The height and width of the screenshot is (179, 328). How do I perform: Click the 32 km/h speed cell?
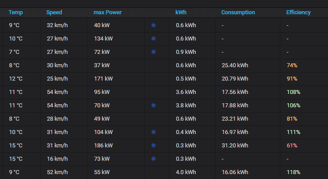tap(57, 25)
